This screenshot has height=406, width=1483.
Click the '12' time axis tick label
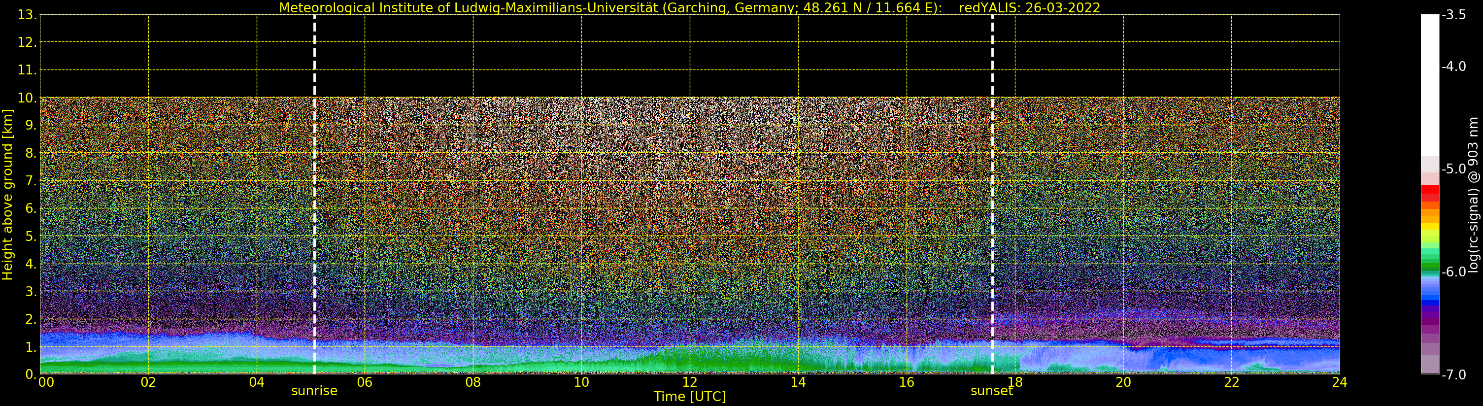tap(690, 382)
